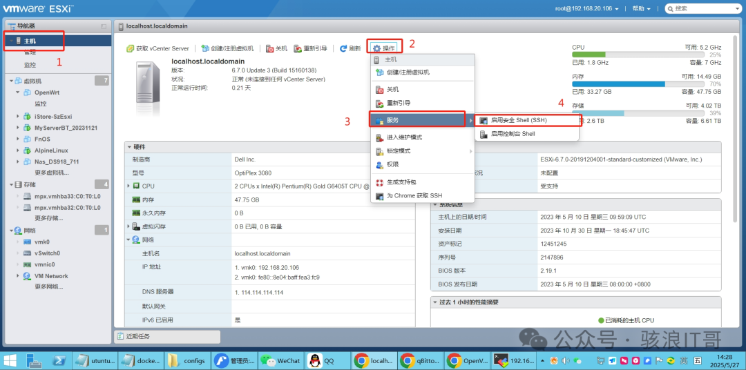Select 启用安全 Shell (SSH)
Image resolution: width=746 pixels, height=370 pixels.
coord(527,120)
